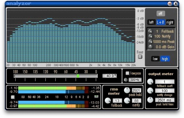Select the right channel option
This screenshot has width=184, height=118.
(x=170, y=22)
